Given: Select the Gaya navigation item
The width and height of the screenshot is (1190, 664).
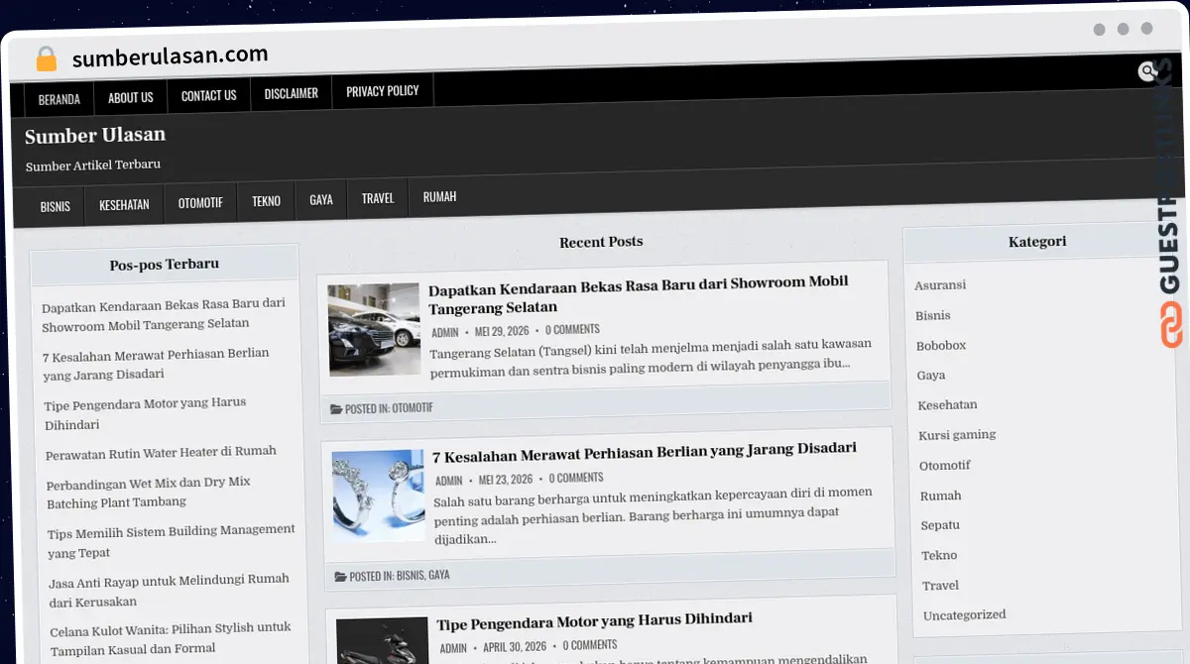Looking at the screenshot, I should (x=321, y=199).
